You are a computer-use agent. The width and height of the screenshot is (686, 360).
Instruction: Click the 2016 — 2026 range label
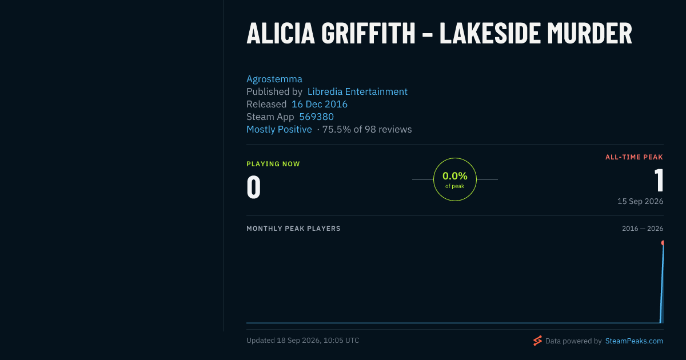(x=643, y=229)
